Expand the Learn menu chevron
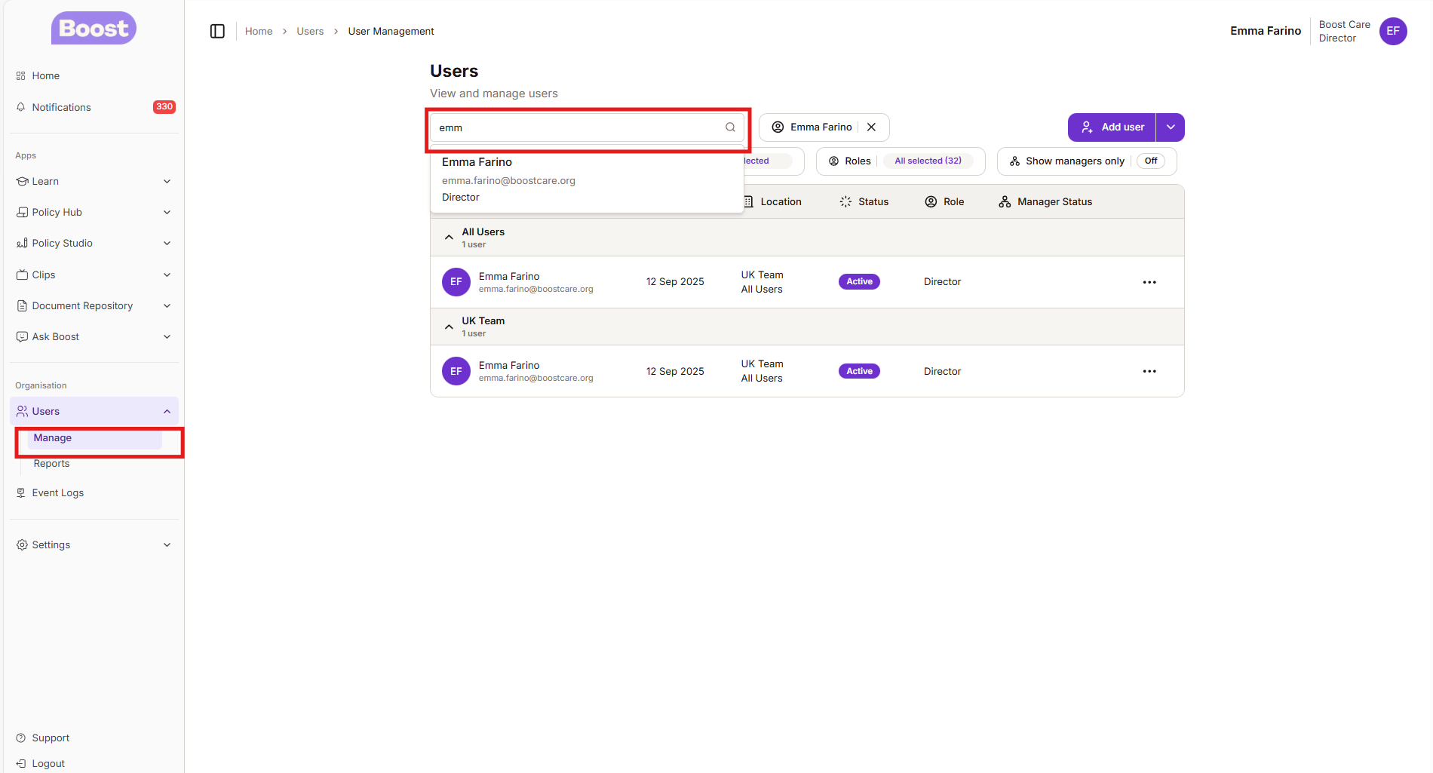 click(x=167, y=181)
